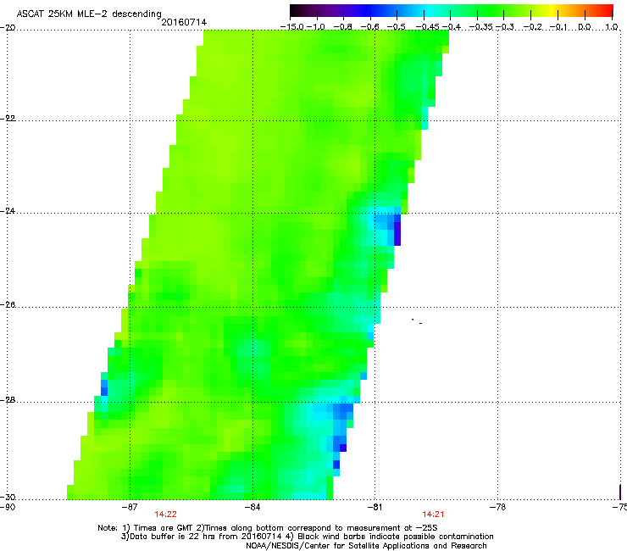
Task: Click the red 14:22 time stamp
Action: (165, 515)
